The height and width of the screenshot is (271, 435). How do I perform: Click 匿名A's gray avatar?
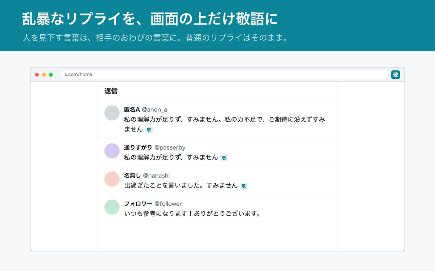click(112, 113)
